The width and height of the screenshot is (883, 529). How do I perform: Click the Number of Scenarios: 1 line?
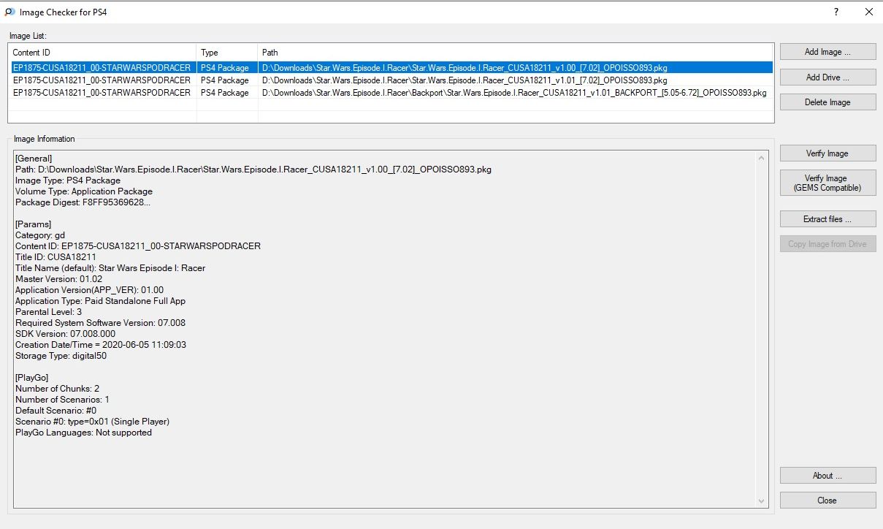pyautogui.click(x=62, y=400)
